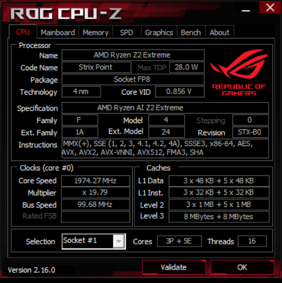This screenshot has height=283, width=282.
Task: Select the Socket #1 selection combo box
Action: pyautogui.click(x=94, y=241)
